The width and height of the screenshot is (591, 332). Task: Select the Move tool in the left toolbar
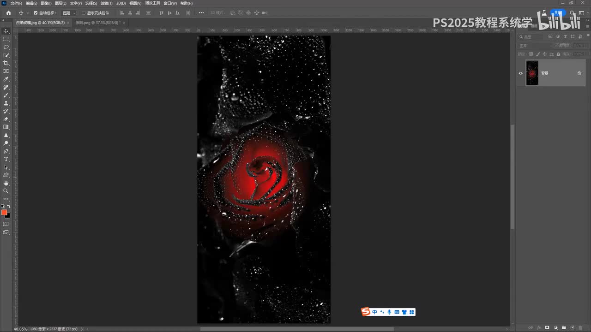pos(6,31)
